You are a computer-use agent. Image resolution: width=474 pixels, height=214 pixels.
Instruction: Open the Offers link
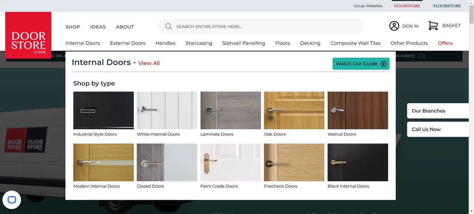coord(445,43)
